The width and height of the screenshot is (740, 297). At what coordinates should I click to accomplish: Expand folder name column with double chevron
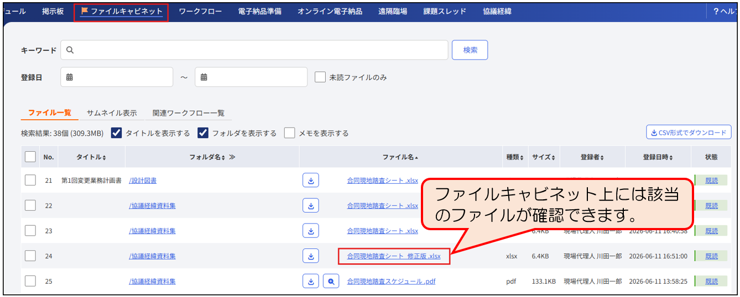232,157
